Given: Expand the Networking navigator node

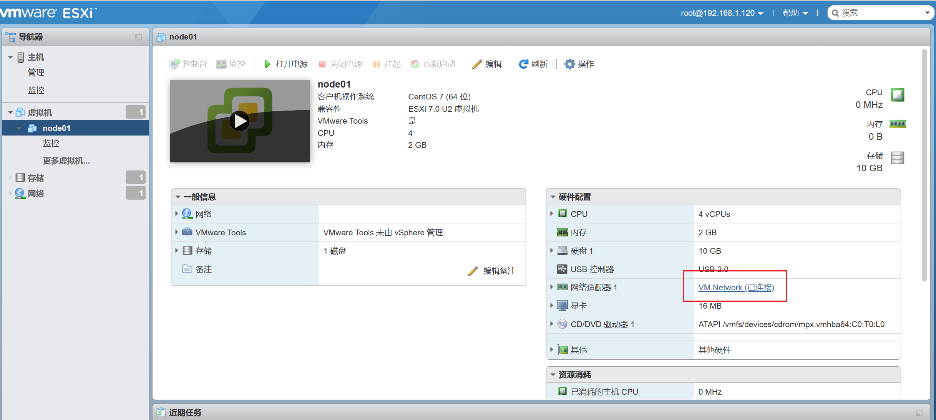Looking at the screenshot, I should pyautogui.click(x=10, y=193).
